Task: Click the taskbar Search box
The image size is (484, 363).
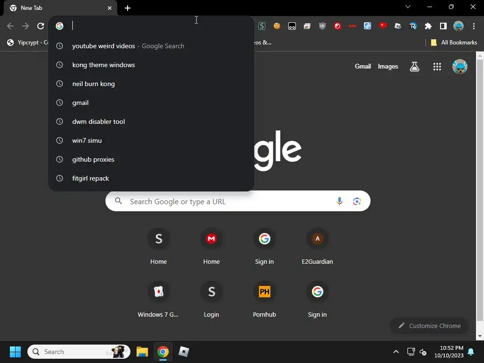Action: tap(79, 352)
